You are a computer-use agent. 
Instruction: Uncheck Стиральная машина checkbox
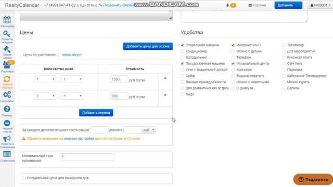pyautogui.click(x=183, y=45)
